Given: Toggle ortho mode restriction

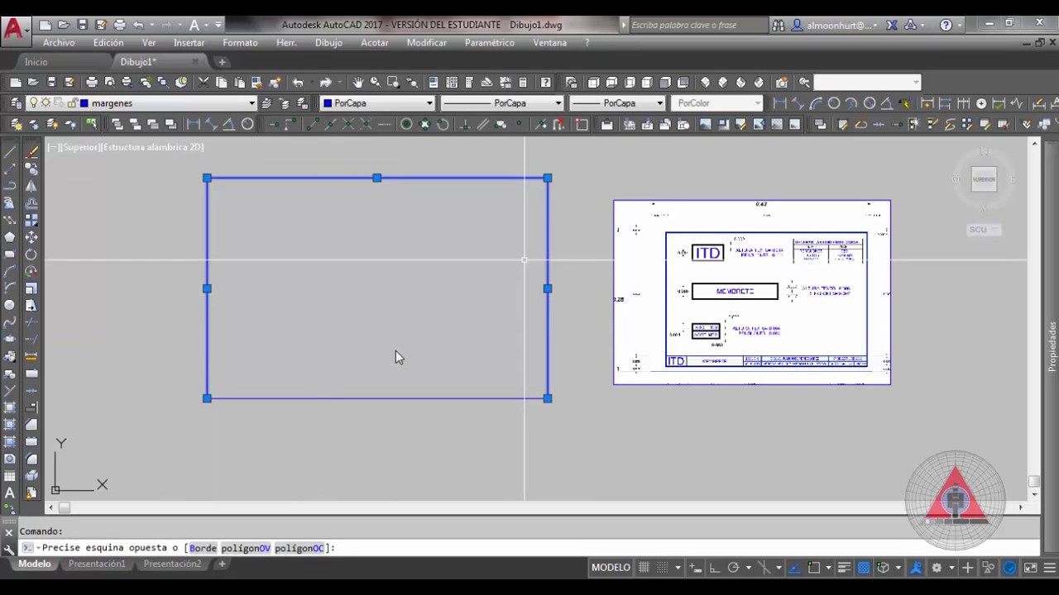Looking at the screenshot, I should pyautogui.click(x=715, y=568).
